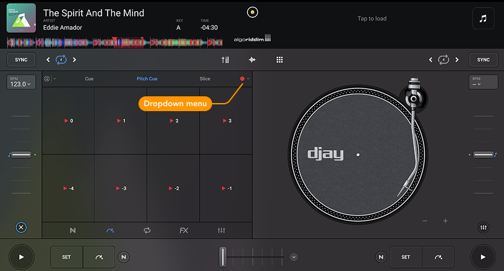The height and width of the screenshot is (271, 504).
Task: Select the loop tool in pad panel
Action: tap(147, 230)
